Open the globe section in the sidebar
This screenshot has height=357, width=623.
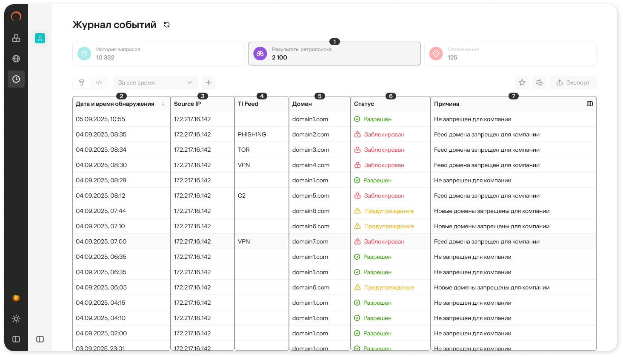pyautogui.click(x=16, y=59)
